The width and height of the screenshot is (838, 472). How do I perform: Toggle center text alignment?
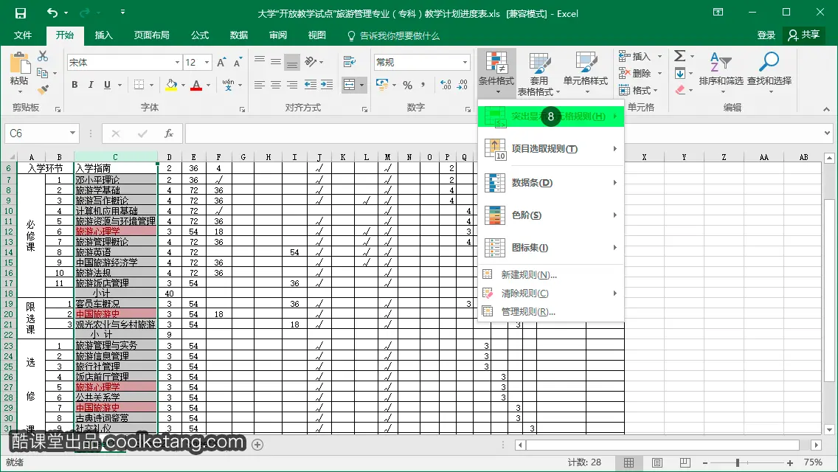tap(276, 85)
